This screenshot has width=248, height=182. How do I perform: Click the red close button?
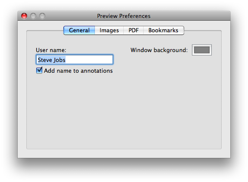click(x=24, y=16)
